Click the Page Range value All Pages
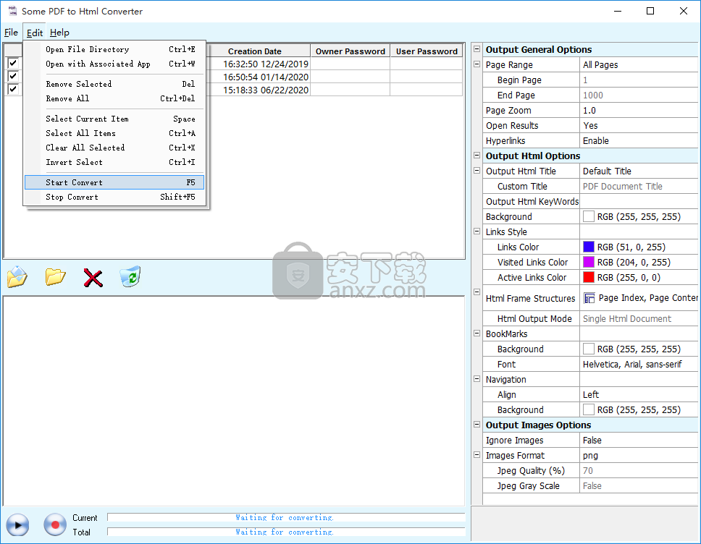 coord(639,65)
